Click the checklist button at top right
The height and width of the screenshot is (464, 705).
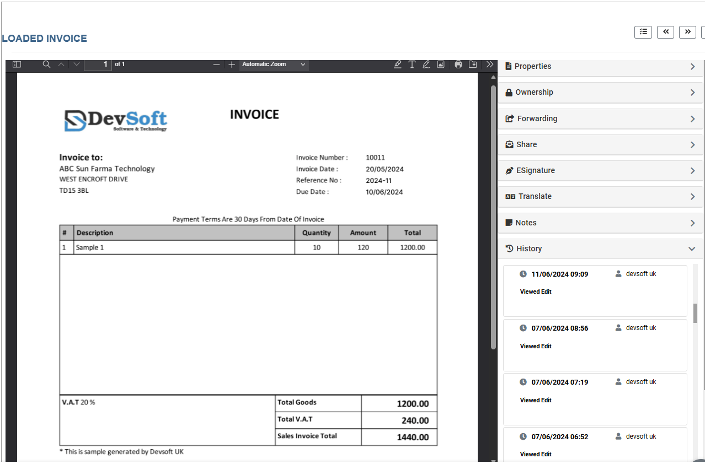pyautogui.click(x=643, y=32)
